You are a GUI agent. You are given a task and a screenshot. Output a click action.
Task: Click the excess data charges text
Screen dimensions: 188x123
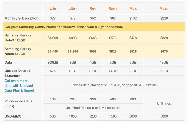pyautogui.click(x=114, y=85)
